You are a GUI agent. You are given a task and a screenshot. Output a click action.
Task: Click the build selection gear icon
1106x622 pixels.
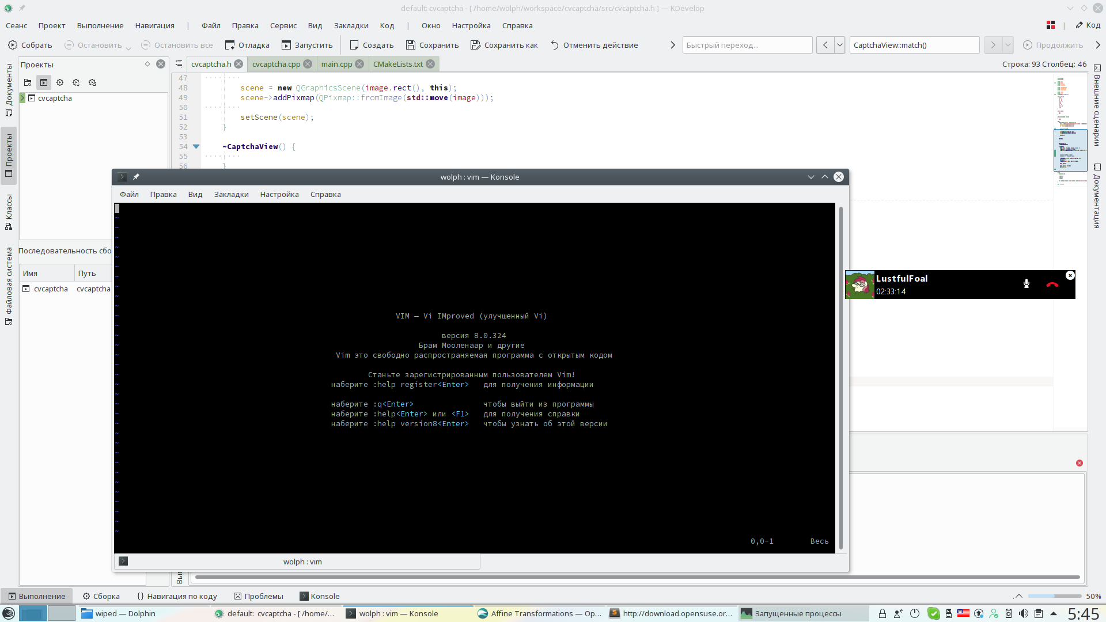[60, 82]
